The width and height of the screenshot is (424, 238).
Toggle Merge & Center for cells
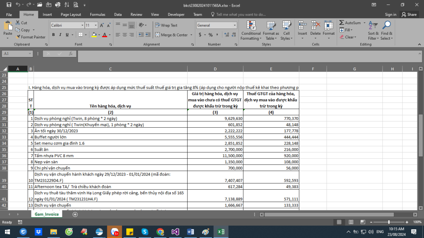pyautogui.click(x=171, y=35)
